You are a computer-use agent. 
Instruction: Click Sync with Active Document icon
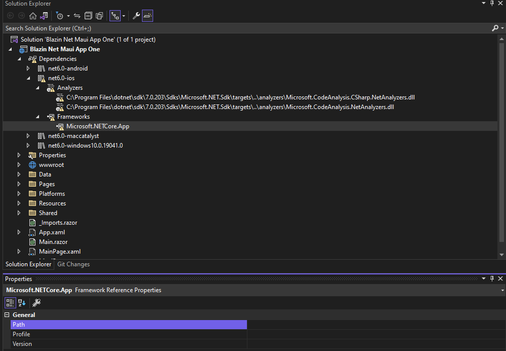77,16
